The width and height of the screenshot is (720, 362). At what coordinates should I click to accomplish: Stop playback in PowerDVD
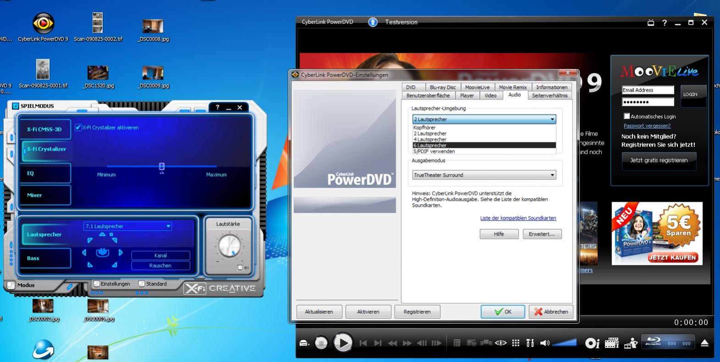pyautogui.click(x=321, y=343)
